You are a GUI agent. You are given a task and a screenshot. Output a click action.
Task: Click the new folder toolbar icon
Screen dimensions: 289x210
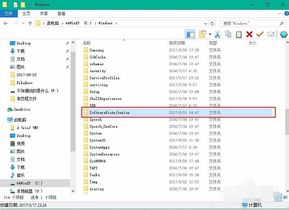tap(202, 35)
